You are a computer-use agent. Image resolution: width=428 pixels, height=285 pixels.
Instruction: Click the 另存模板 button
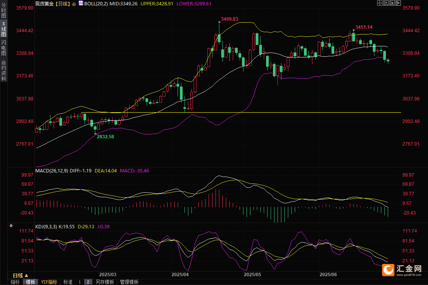coord(105,282)
